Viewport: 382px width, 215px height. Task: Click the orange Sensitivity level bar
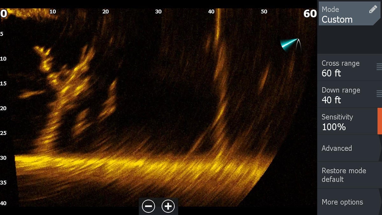[379, 121]
